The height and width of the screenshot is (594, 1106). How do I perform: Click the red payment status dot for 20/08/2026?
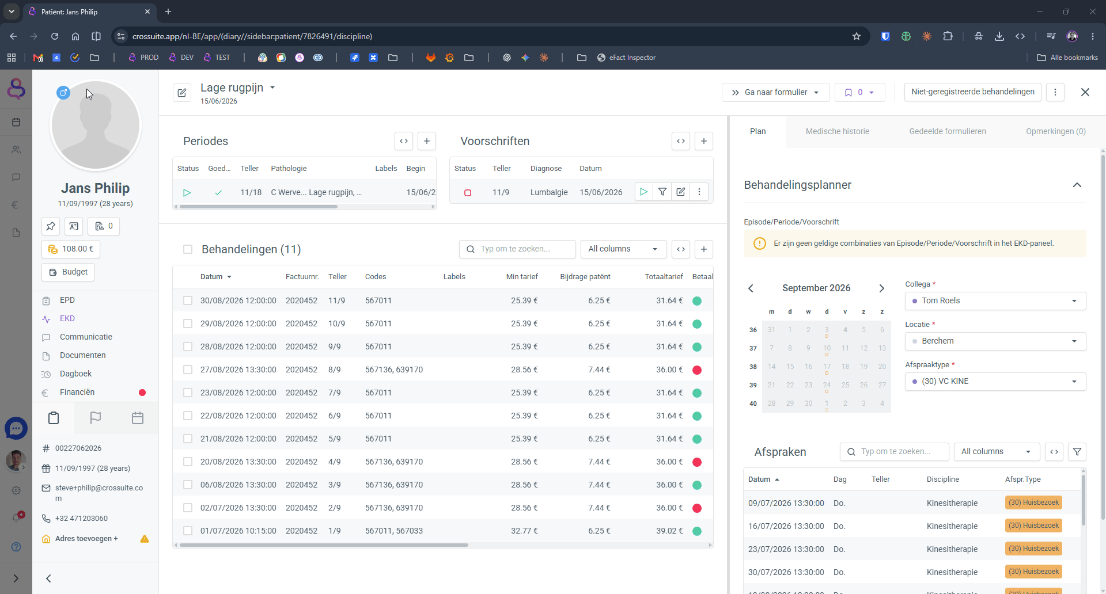(x=697, y=462)
